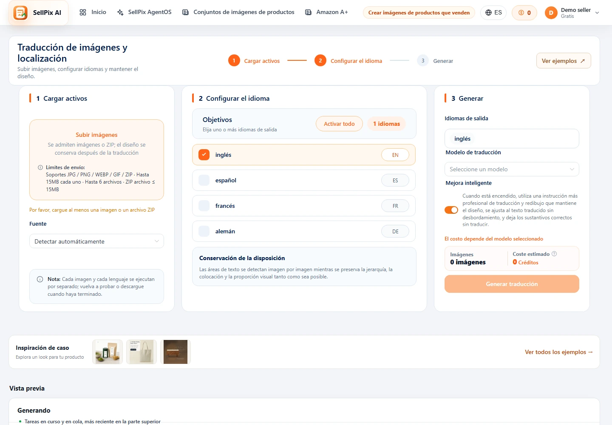Click the Demo seller avatar icon
The height and width of the screenshot is (425, 612).
551,13
